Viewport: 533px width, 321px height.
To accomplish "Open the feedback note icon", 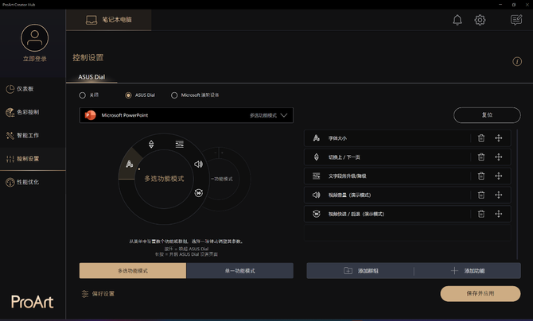I will point(516,20).
